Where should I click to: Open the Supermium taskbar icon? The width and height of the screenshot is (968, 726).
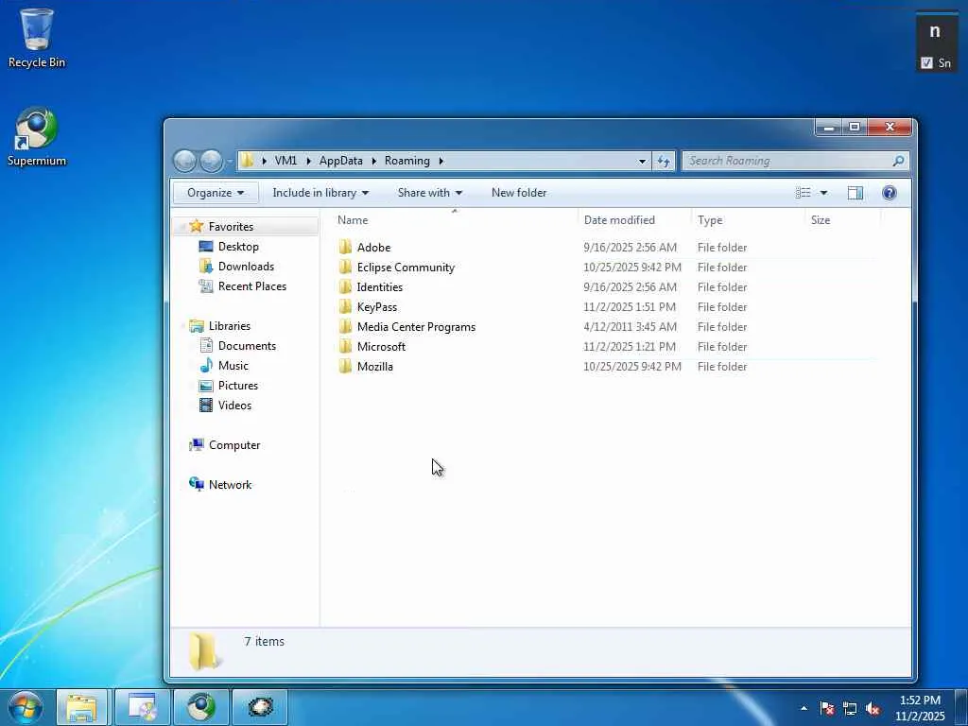point(201,707)
